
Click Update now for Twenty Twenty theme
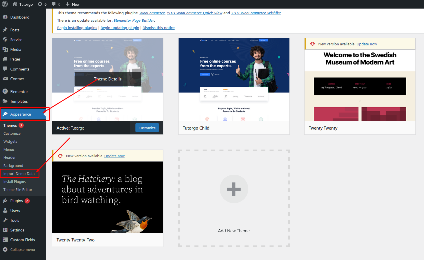point(367,44)
